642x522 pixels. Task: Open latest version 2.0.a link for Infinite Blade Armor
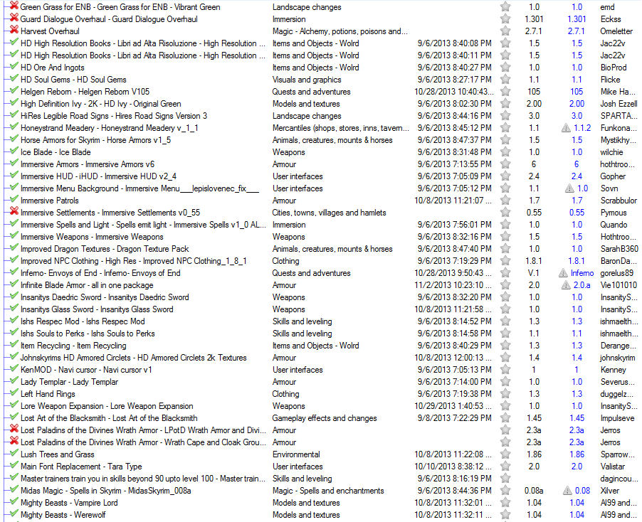click(582, 285)
